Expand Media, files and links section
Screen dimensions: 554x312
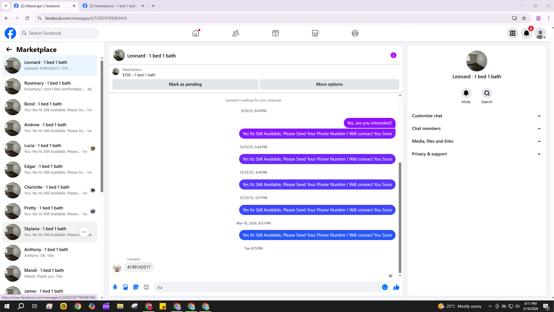click(x=477, y=141)
